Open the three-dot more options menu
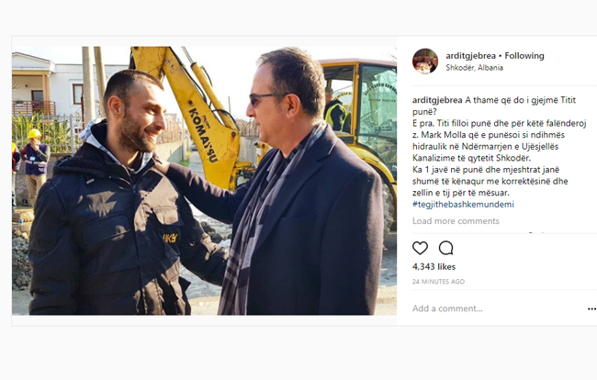 [591, 309]
